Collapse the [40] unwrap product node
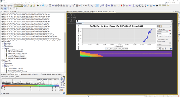Image resolution: width=180 pixels, height=97 pixels. pyautogui.click(x=1, y=42)
